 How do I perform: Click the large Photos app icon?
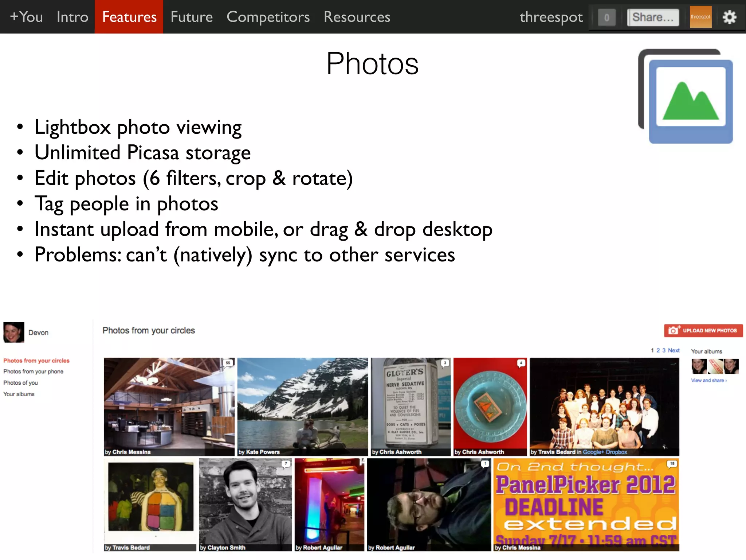[686, 96]
